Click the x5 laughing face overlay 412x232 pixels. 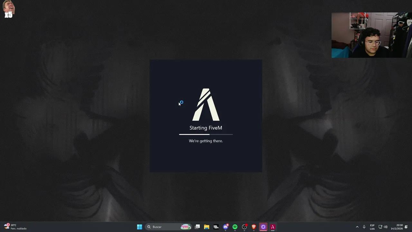(9, 9)
